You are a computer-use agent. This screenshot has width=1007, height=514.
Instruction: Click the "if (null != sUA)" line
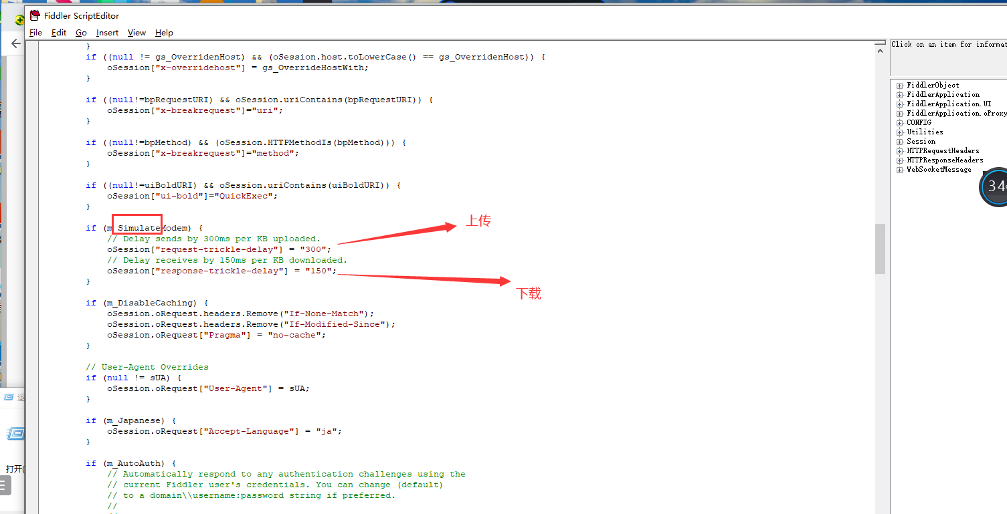click(133, 378)
